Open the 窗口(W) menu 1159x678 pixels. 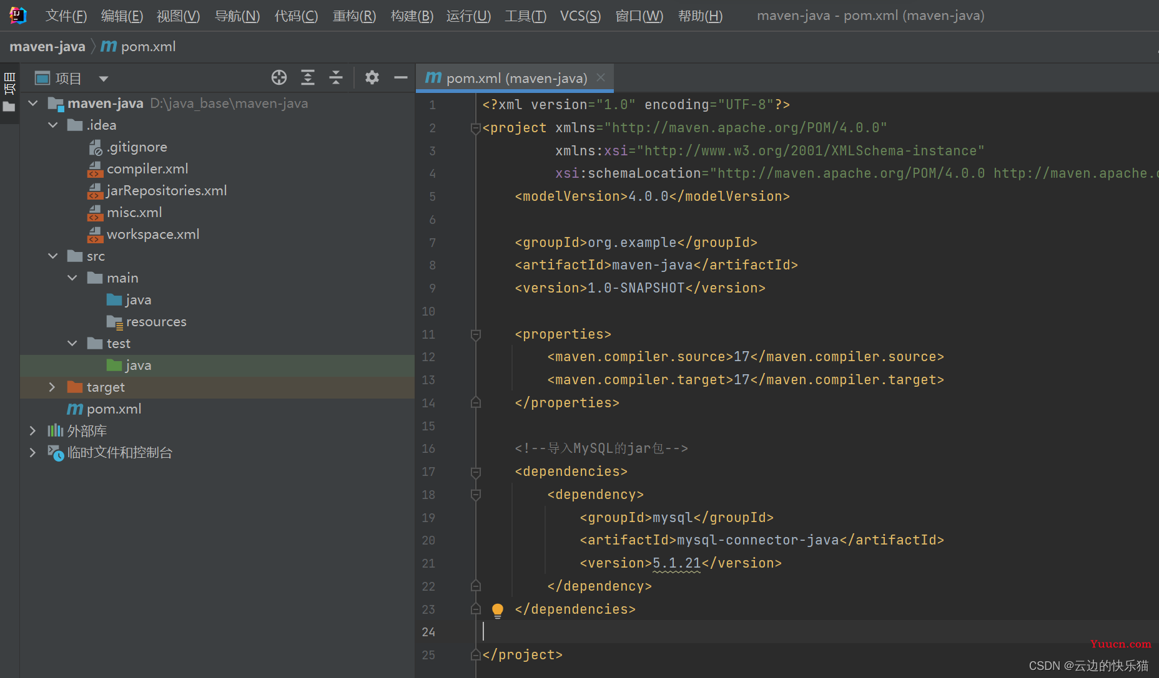639,16
